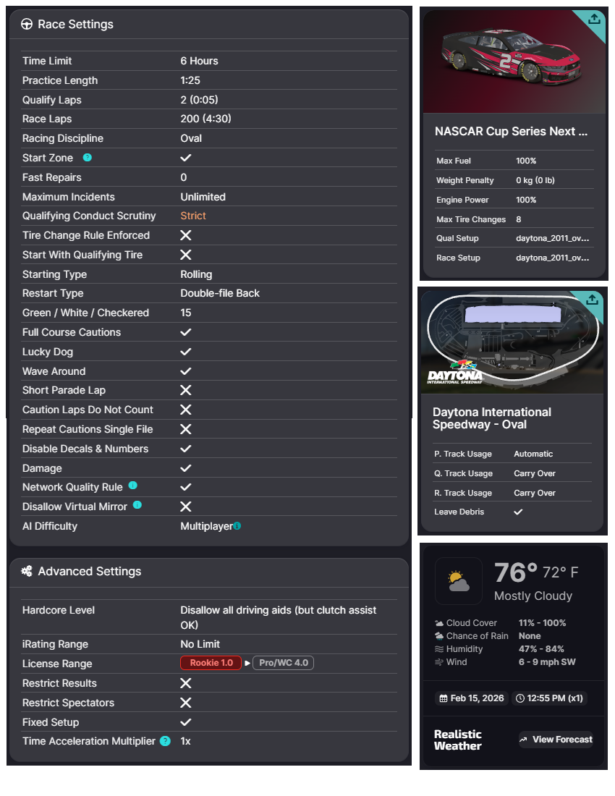Click the Time Acceleration Multiplier help icon
The image size is (615, 796).
click(x=165, y=741)
